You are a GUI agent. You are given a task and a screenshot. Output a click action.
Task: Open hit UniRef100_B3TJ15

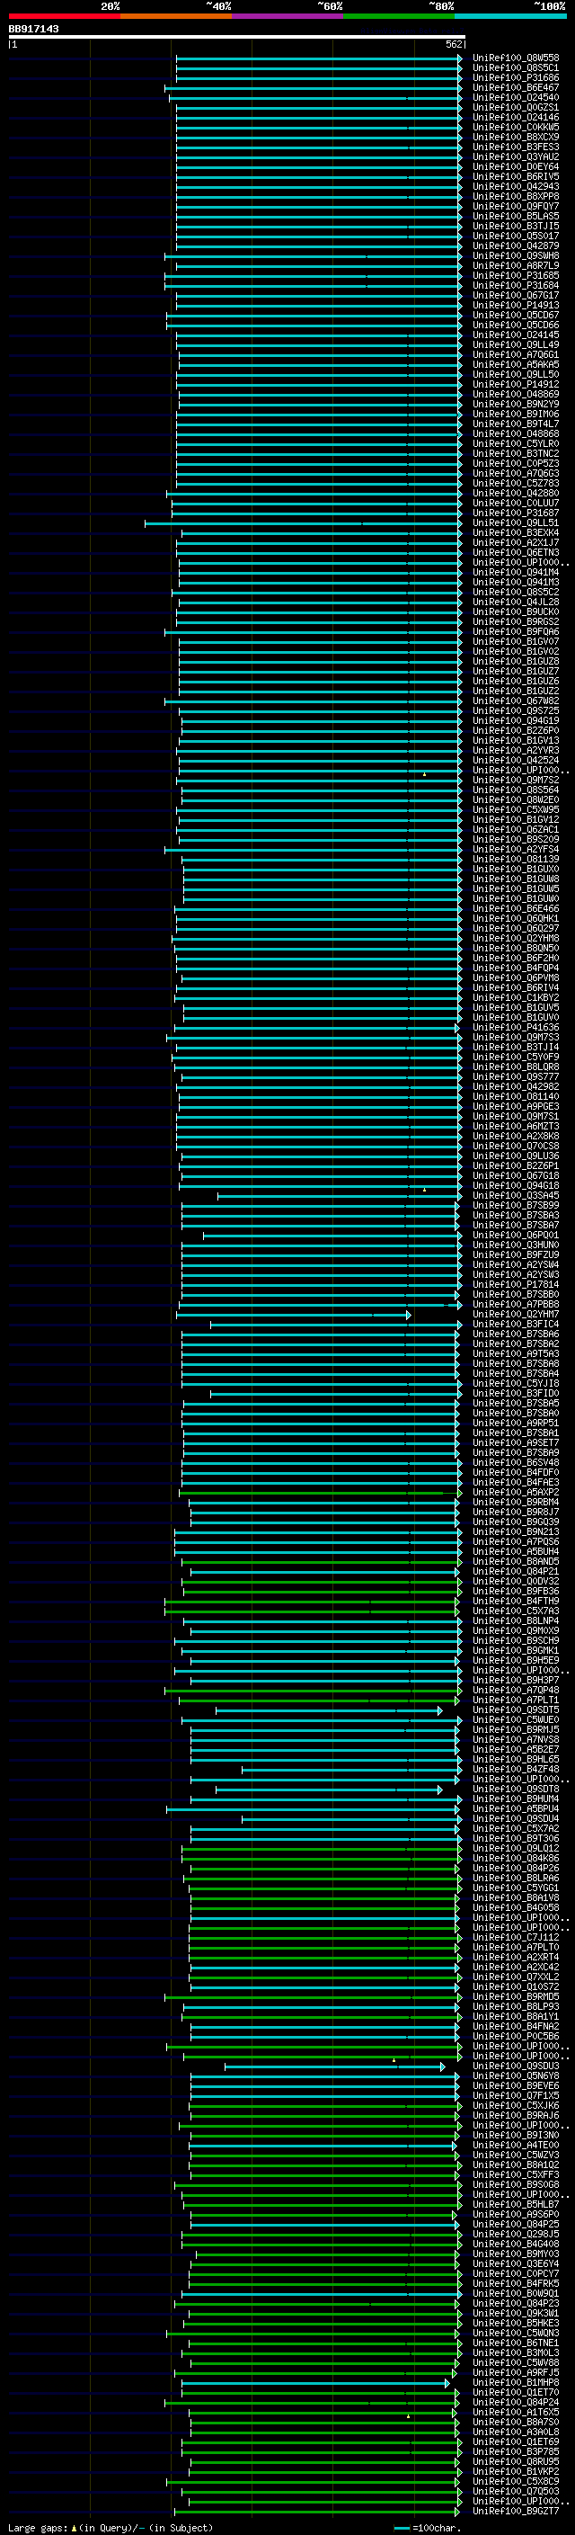[x=516, y=227]
